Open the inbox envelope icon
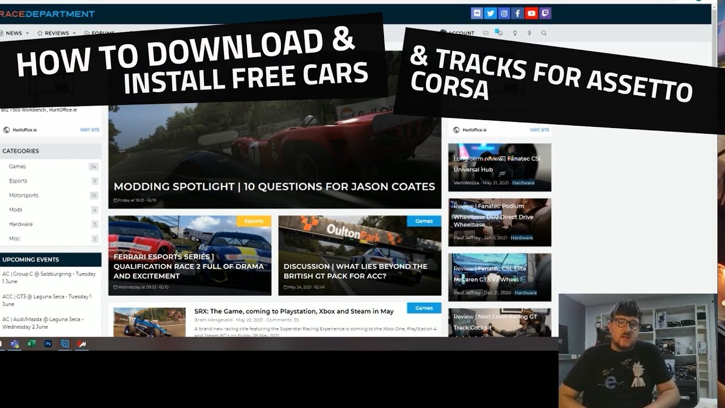This screenshot has height=408, width=725. pos(485,33)
